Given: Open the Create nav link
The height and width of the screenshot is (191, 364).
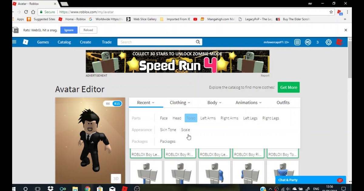Looking at the screenshot, I should click(86, 42).
